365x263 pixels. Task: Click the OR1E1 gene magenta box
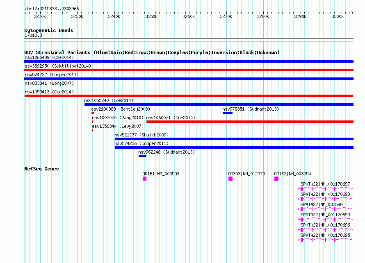pos(144,179)
